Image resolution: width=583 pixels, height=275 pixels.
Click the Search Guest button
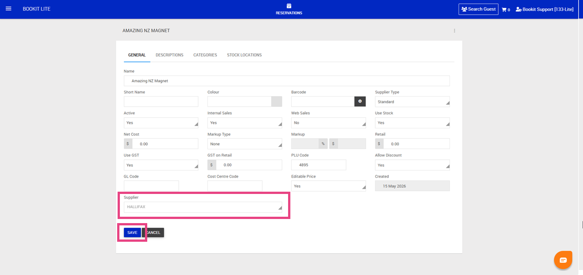(478, 9)
